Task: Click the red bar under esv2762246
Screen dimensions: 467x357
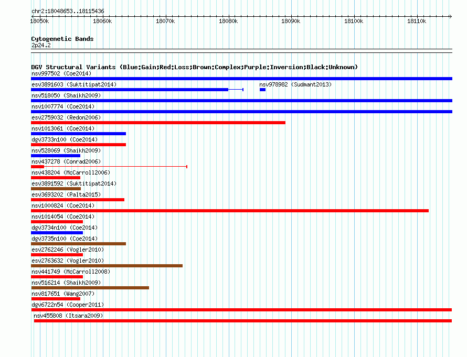Action: click(x=57, y=255)
